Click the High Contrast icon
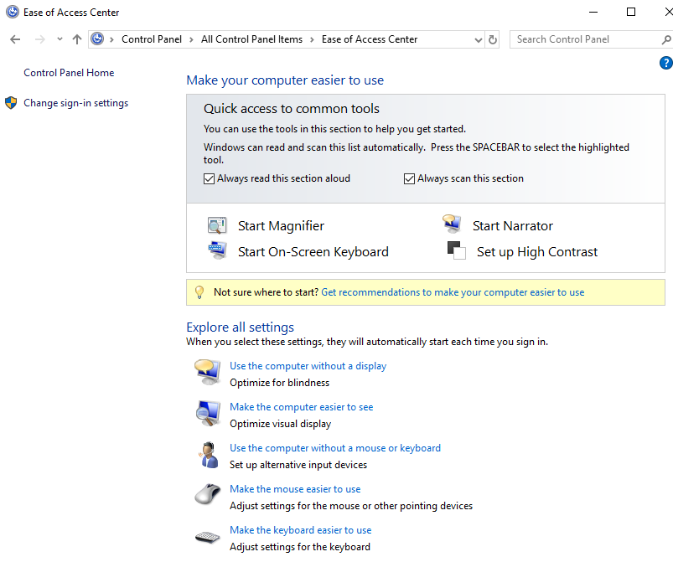Viewport: 673px width, 562px height. point(456,250)
